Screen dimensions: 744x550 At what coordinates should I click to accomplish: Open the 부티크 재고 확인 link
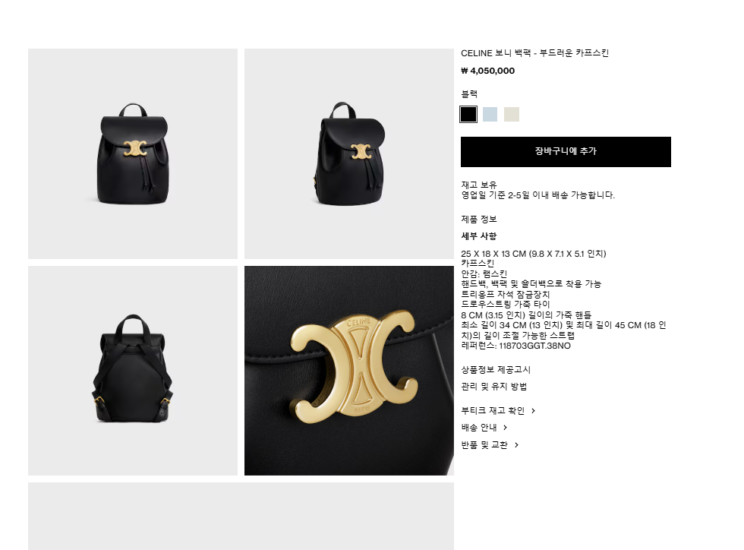pyautogui.click(x=493, y=411)
